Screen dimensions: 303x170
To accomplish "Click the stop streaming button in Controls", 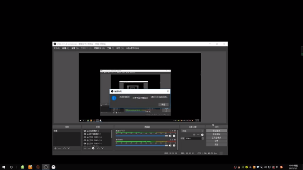I will [x=216, y=131].
